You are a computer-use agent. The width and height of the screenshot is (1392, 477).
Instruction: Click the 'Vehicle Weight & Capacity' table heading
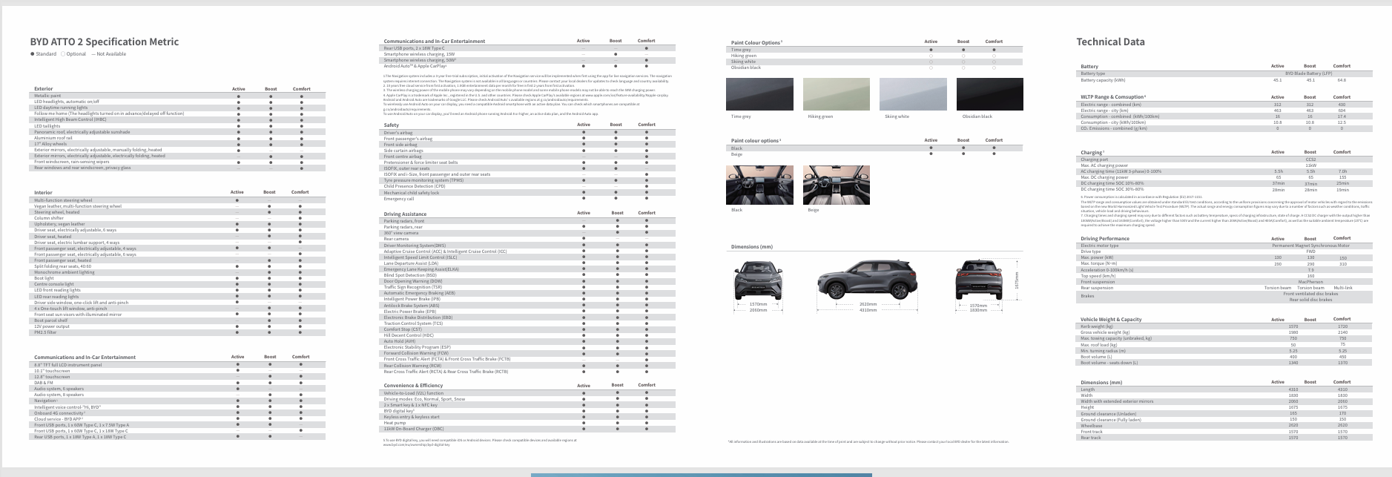[1111, 320]
